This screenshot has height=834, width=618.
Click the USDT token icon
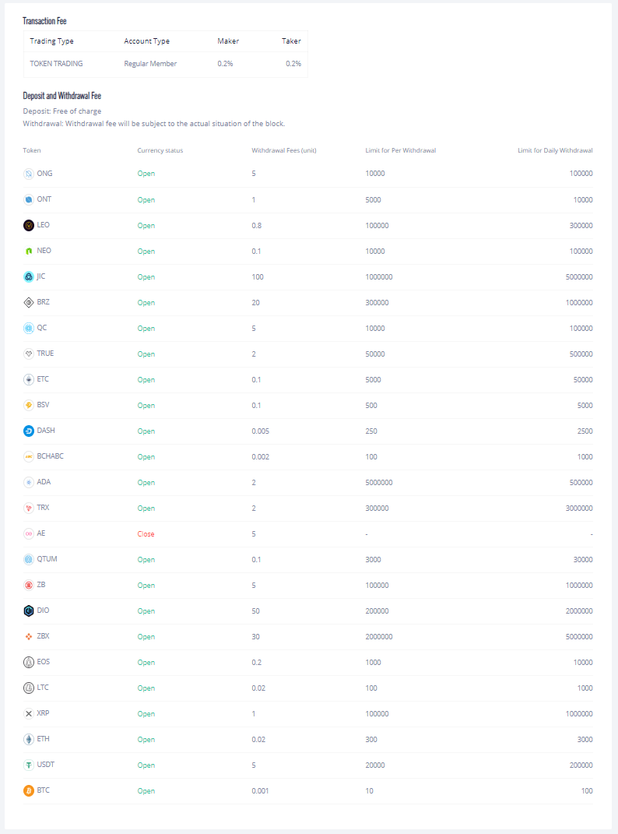click(x=29, y=765)
